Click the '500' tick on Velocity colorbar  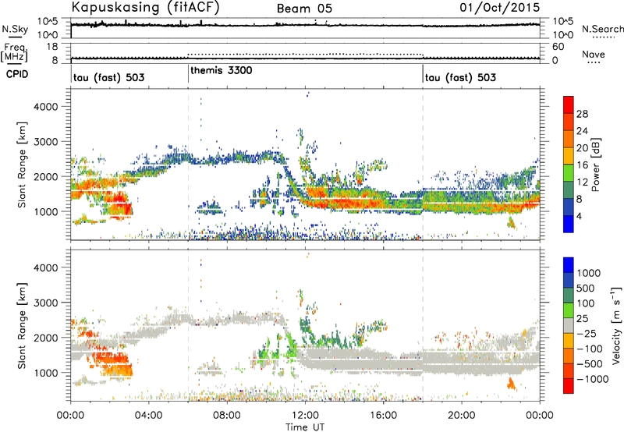pyautogui.click(x=586, y=288)
